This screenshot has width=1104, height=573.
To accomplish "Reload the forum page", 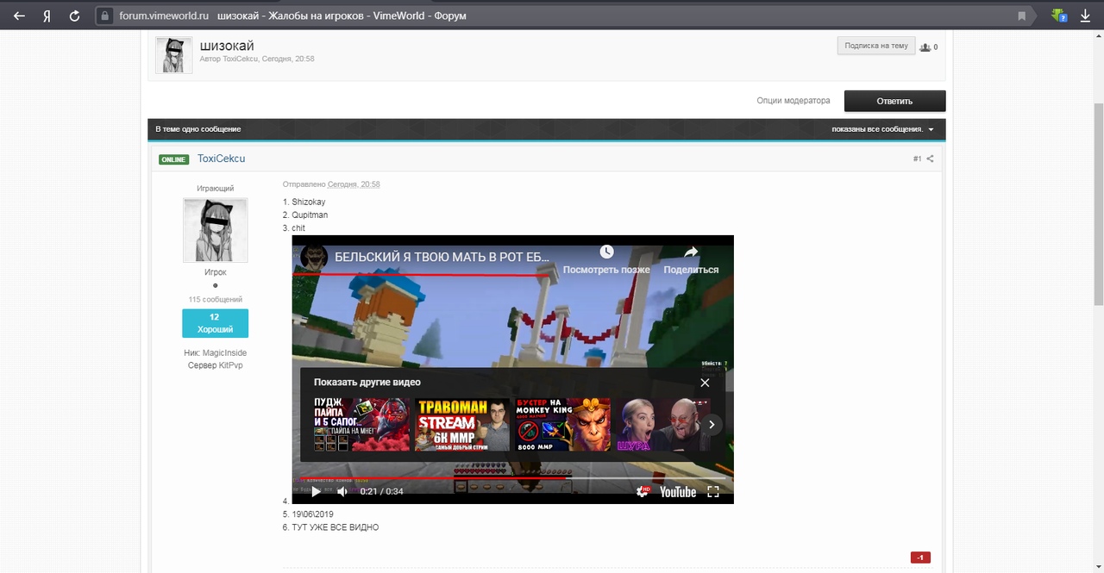I will pos(74,16).
